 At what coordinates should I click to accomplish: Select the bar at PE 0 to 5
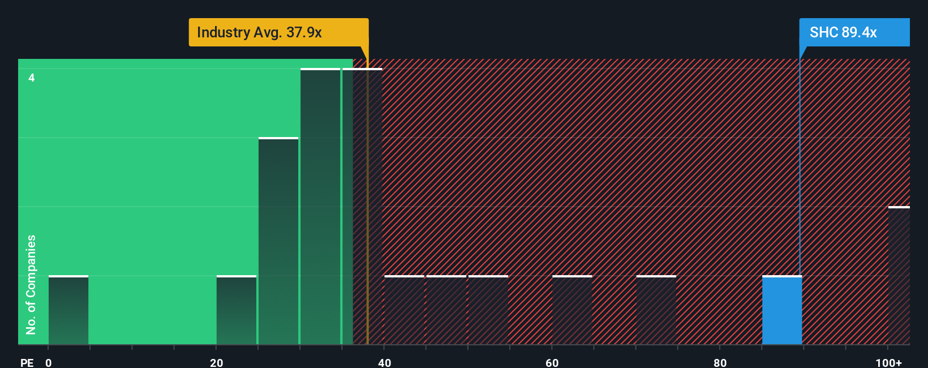point(68,310)
